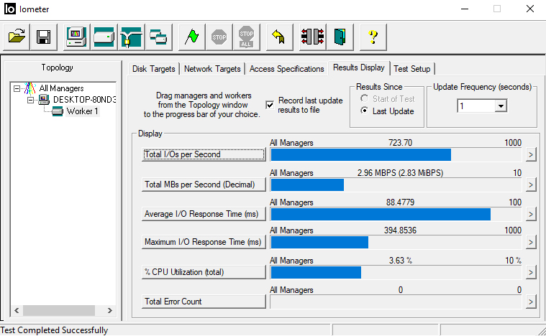Click the Total I/Os per Second progress bar
The width and height of the screenshot is (546, 336).
[396, 154]
